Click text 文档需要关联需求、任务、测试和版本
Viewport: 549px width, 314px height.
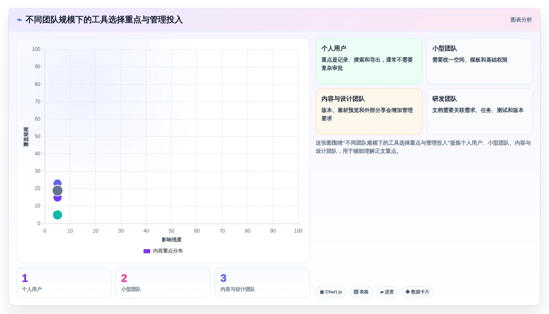click(x=478, y=110)
